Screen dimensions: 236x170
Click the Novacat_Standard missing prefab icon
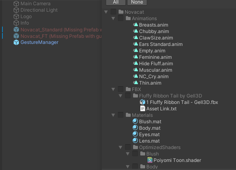pyautogui.click(x=16, y=29)
